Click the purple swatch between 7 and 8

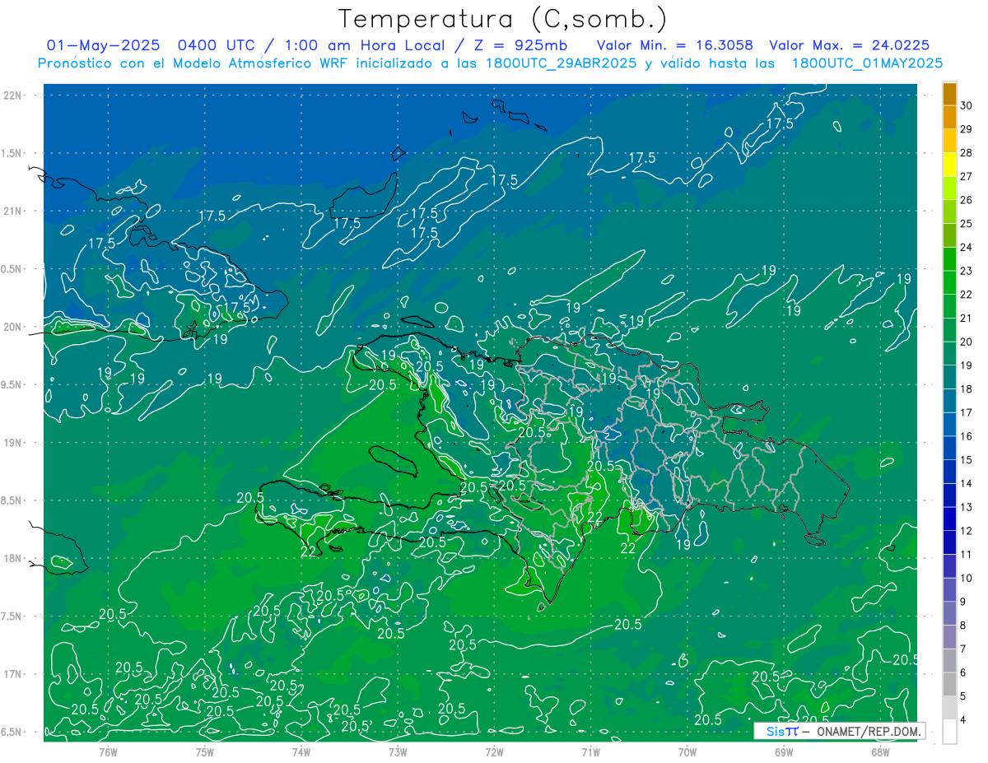(x=949, y=637)
